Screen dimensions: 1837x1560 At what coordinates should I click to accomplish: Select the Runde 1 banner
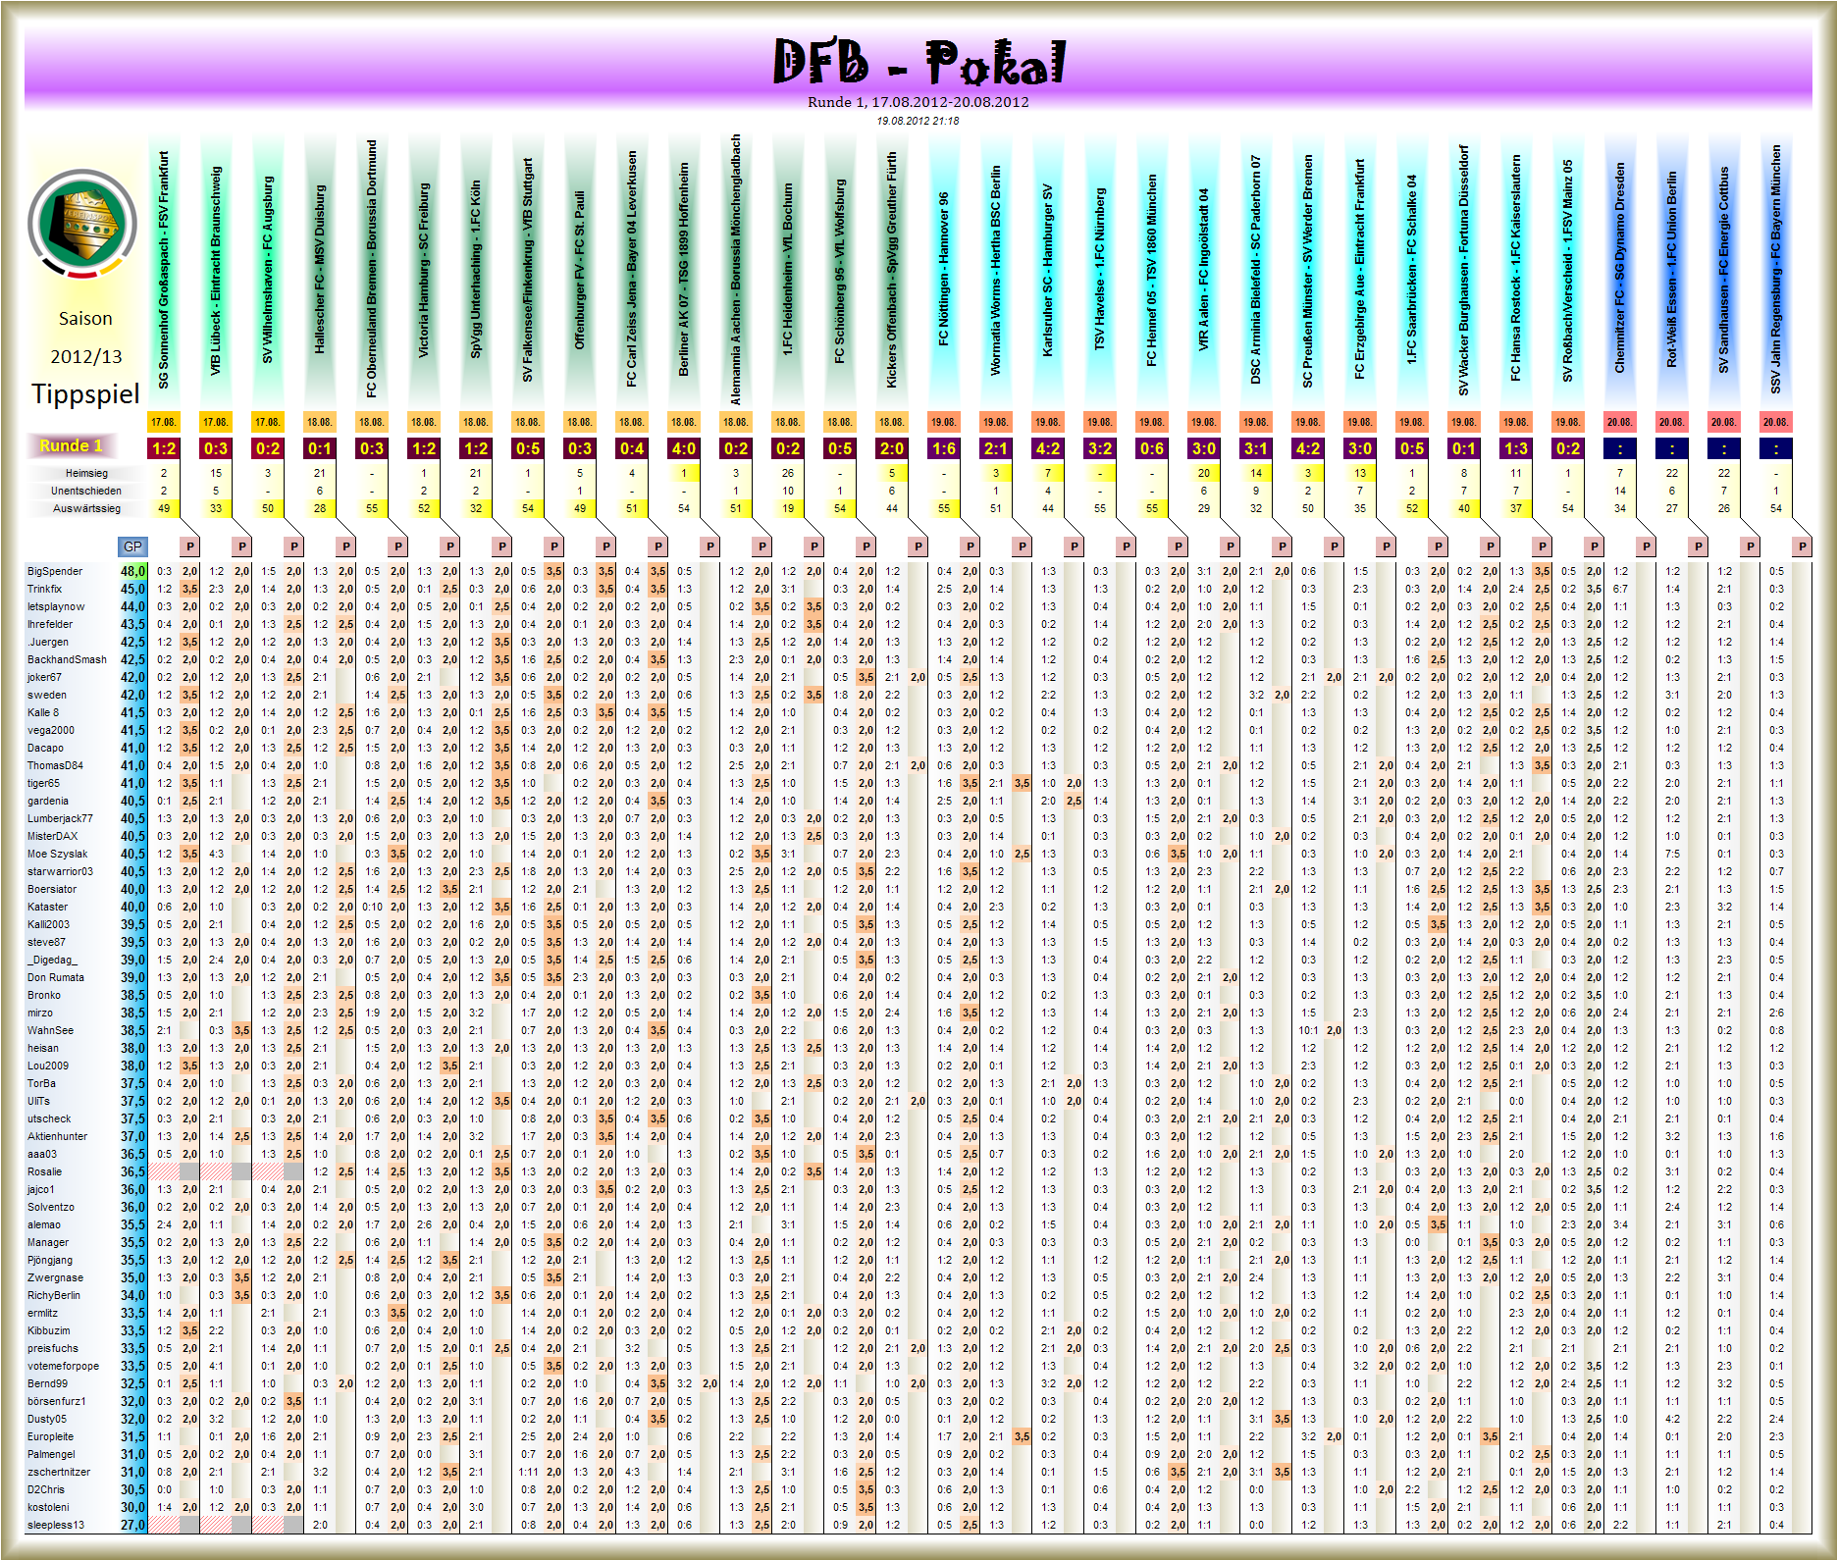pos(71,445)
